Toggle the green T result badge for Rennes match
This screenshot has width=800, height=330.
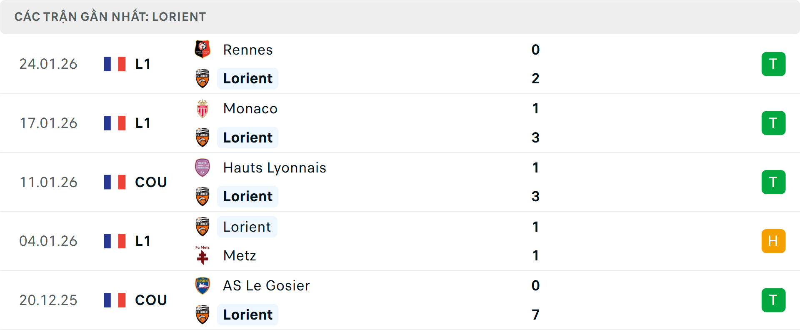774,64
